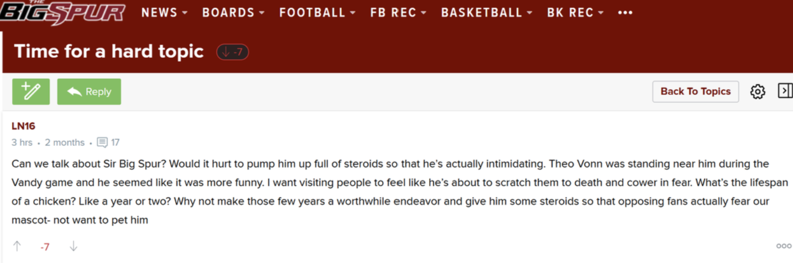Click the green Reply button
This screenshot has height=263, width=793.
point(89,92)
